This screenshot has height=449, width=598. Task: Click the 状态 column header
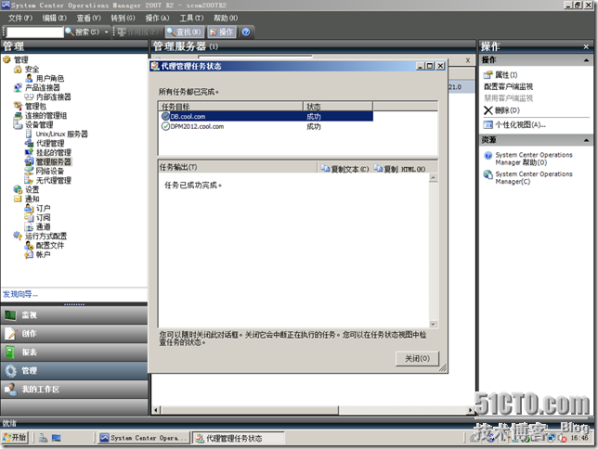tap(338, 107)
